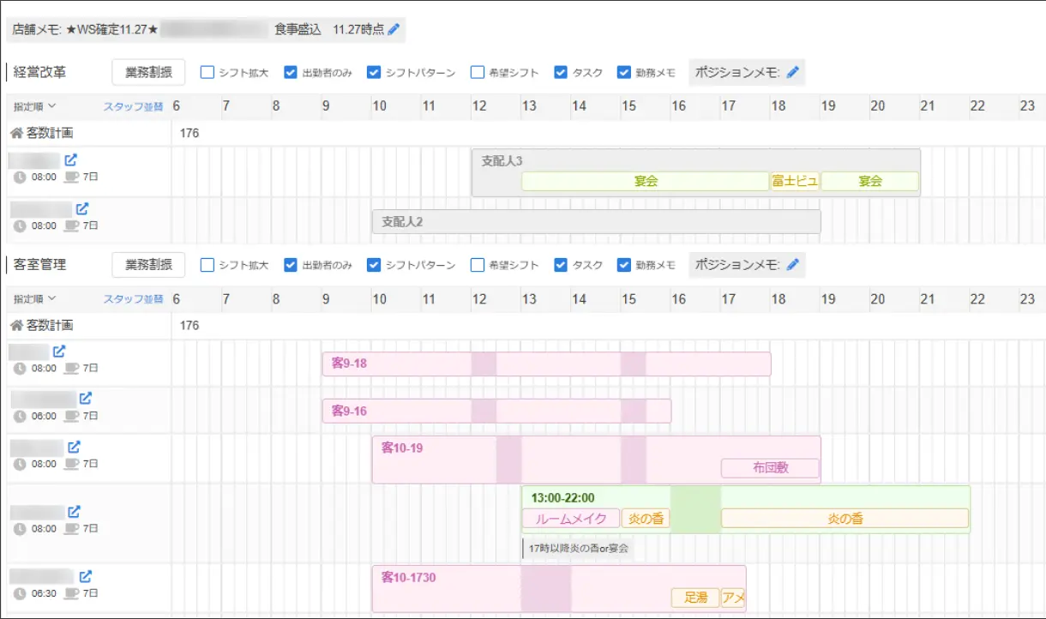Toggle 希望シフト checkbox in 経営改革 section

[x=478, y=73]
